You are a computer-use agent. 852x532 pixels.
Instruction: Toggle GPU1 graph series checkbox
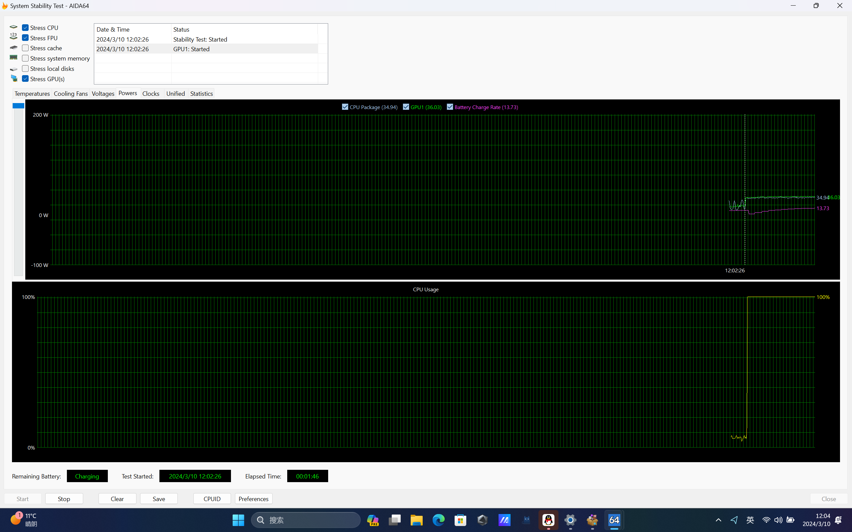406,107
